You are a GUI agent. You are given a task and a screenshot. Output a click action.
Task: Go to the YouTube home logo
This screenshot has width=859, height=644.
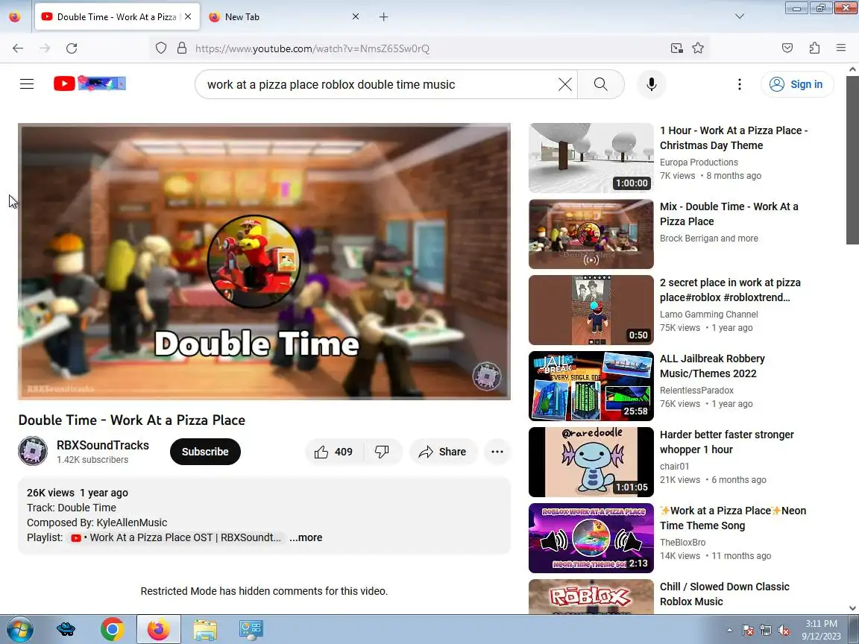(89, 83)
